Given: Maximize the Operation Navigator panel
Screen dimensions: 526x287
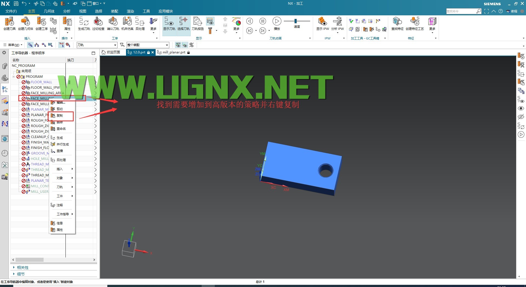Looking at the screenshot, I should (93, 53).
